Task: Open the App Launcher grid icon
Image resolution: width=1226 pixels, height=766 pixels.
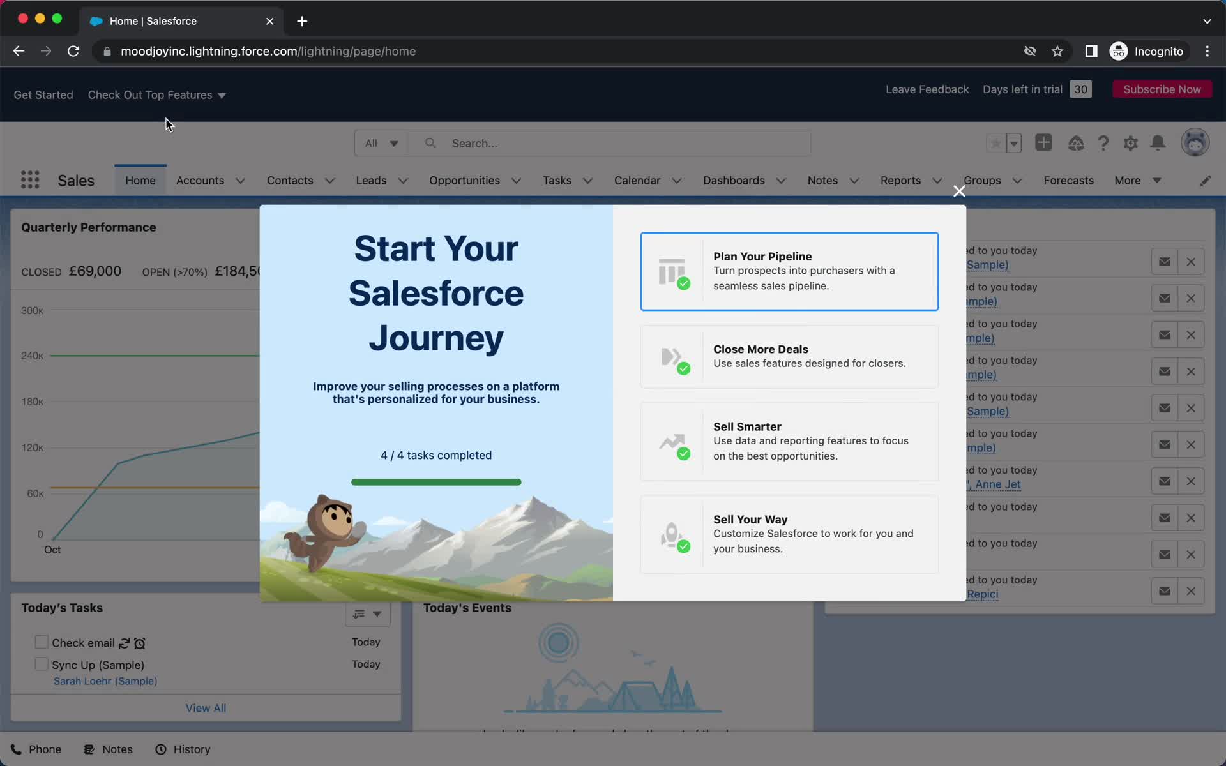Action: (x=30, y=180)
